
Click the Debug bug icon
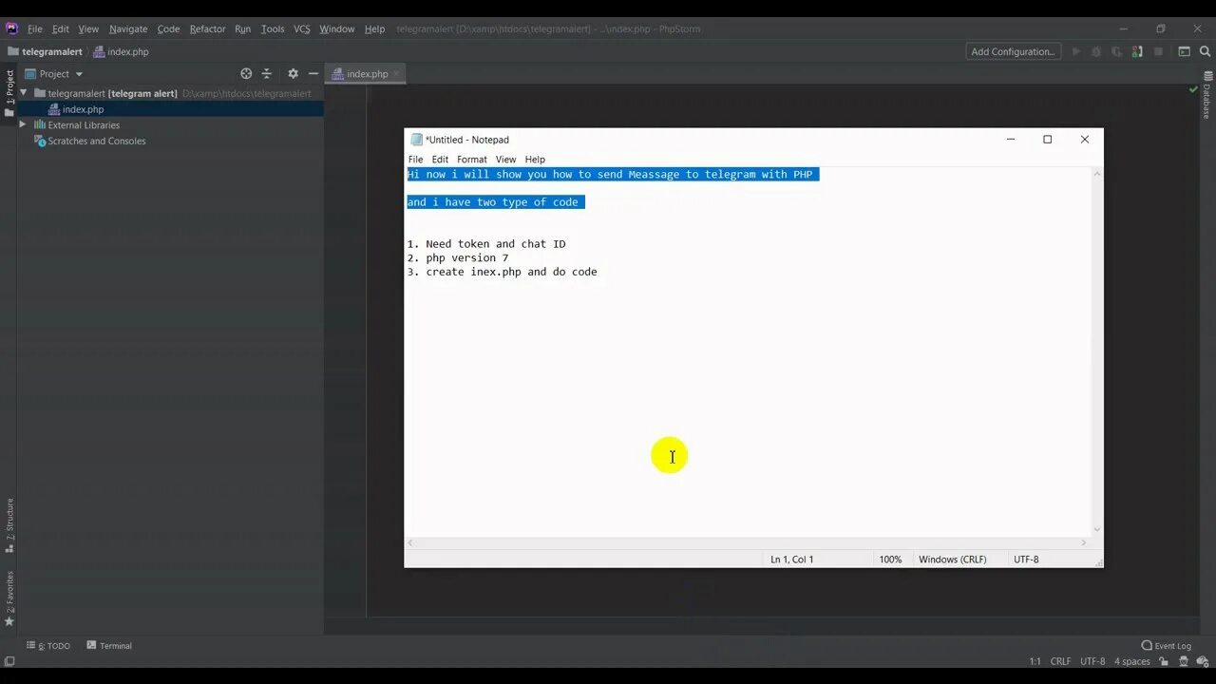click(1096, 51)
